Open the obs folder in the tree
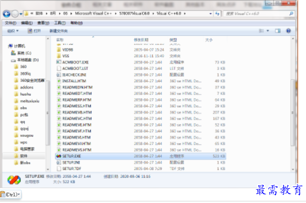 tap(21, 108)
